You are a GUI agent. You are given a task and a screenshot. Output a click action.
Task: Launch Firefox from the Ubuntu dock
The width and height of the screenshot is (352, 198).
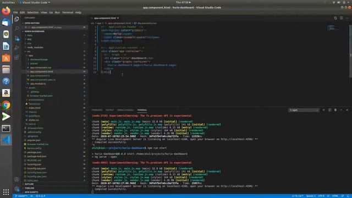point(6,11)
